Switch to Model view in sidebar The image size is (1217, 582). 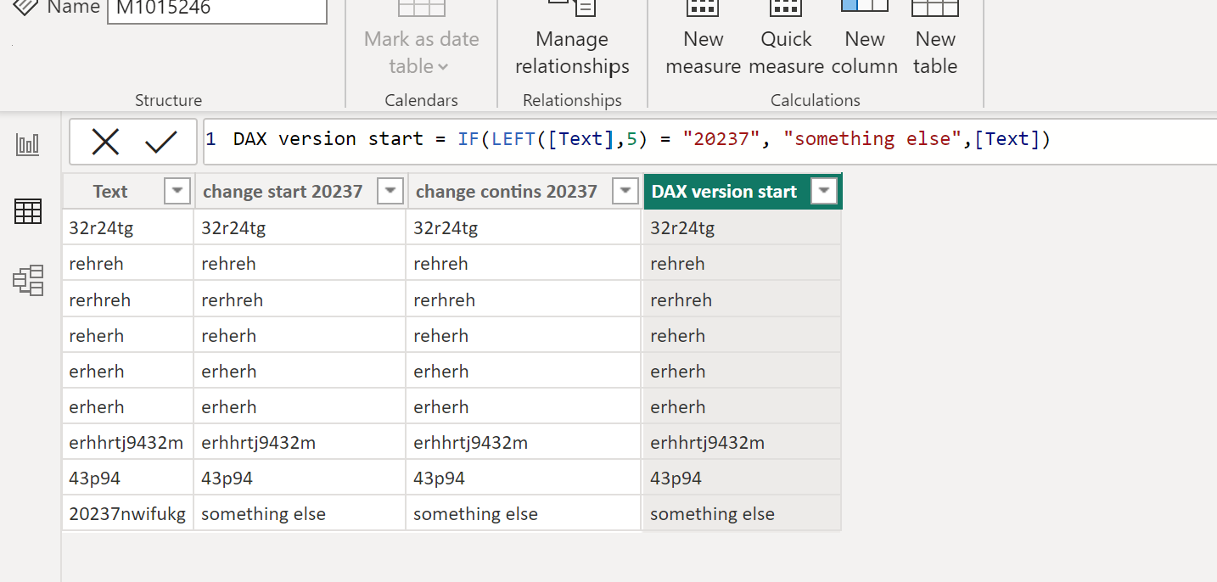(x=28, y=280)
